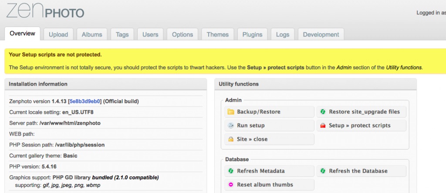Click the Installation information panel header

click(105, 84)
